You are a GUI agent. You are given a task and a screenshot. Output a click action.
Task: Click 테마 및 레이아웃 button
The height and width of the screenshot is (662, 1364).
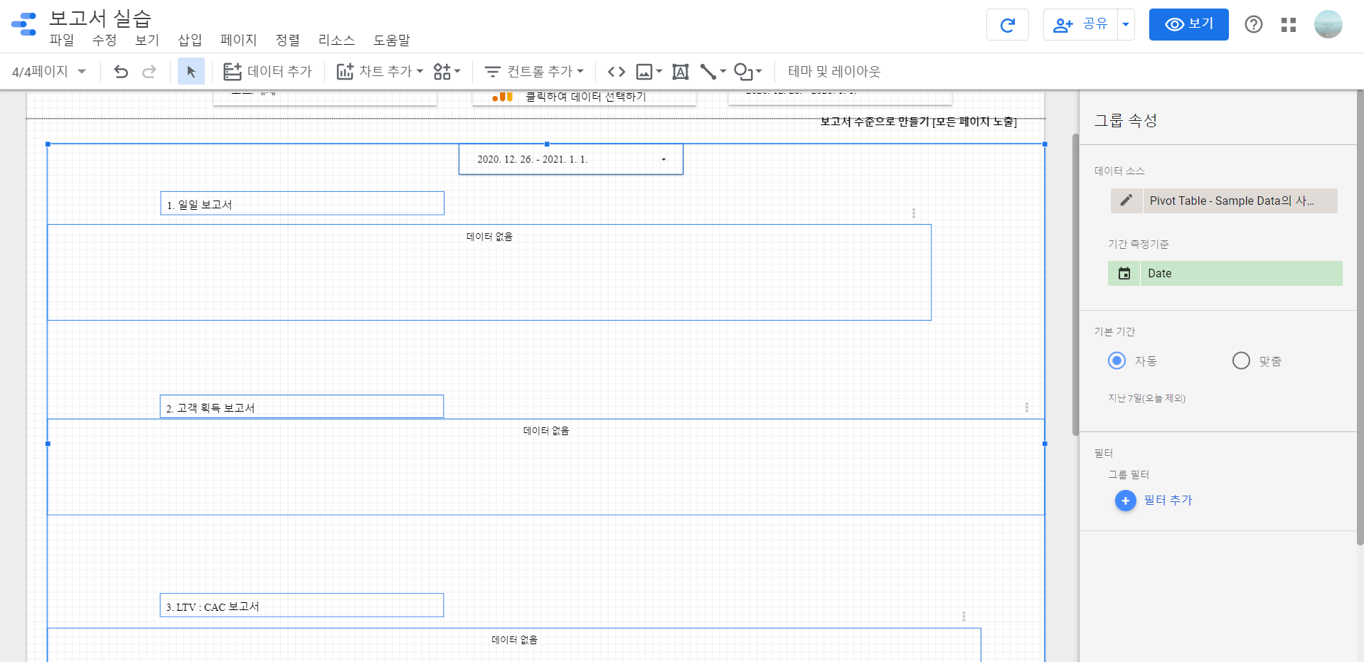834,71
